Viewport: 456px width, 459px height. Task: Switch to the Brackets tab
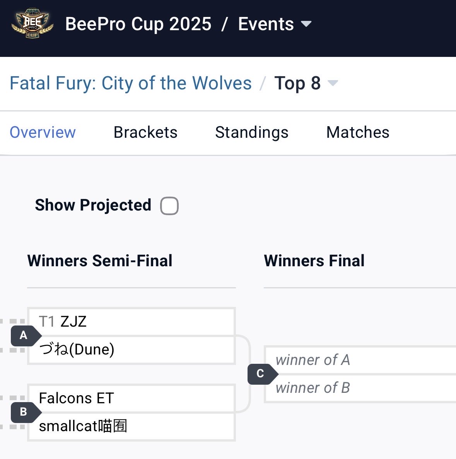145,132
